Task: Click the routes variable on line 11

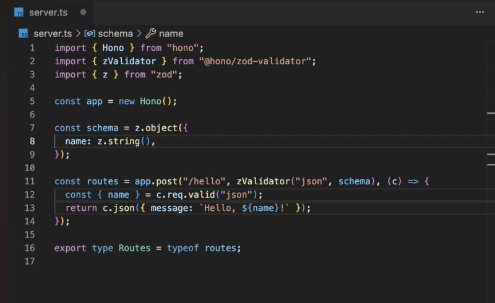Action: point(103,181)
